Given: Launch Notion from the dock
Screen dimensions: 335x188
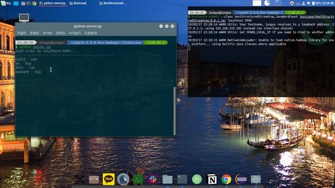Looking at the screenshot, I should tap(211, 179).
